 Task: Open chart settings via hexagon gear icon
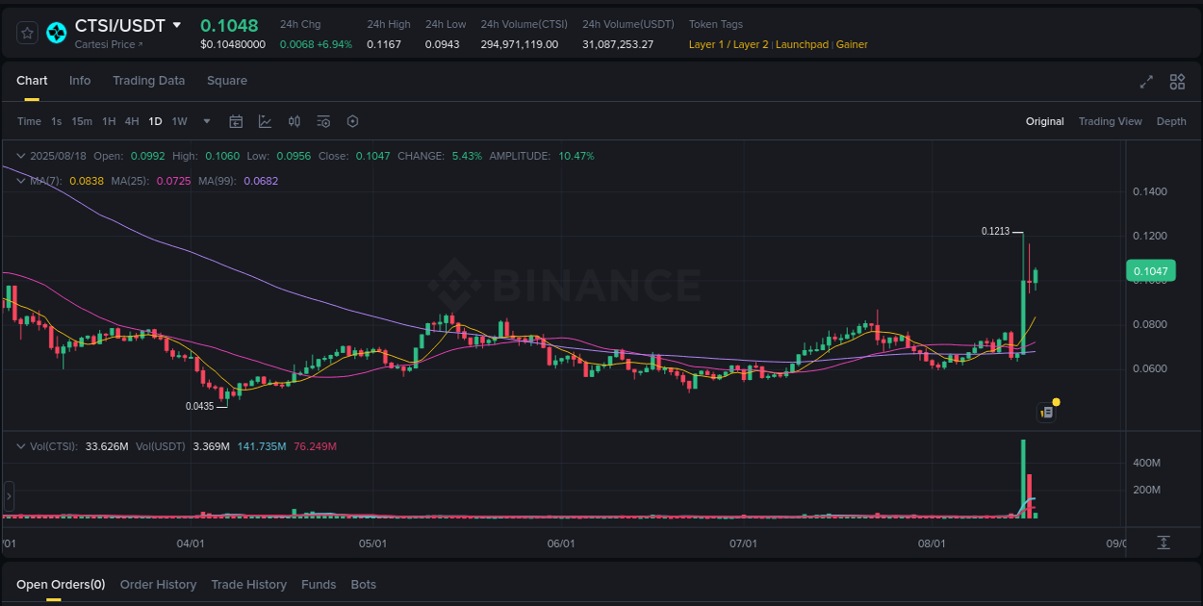[x=352, y=121]
